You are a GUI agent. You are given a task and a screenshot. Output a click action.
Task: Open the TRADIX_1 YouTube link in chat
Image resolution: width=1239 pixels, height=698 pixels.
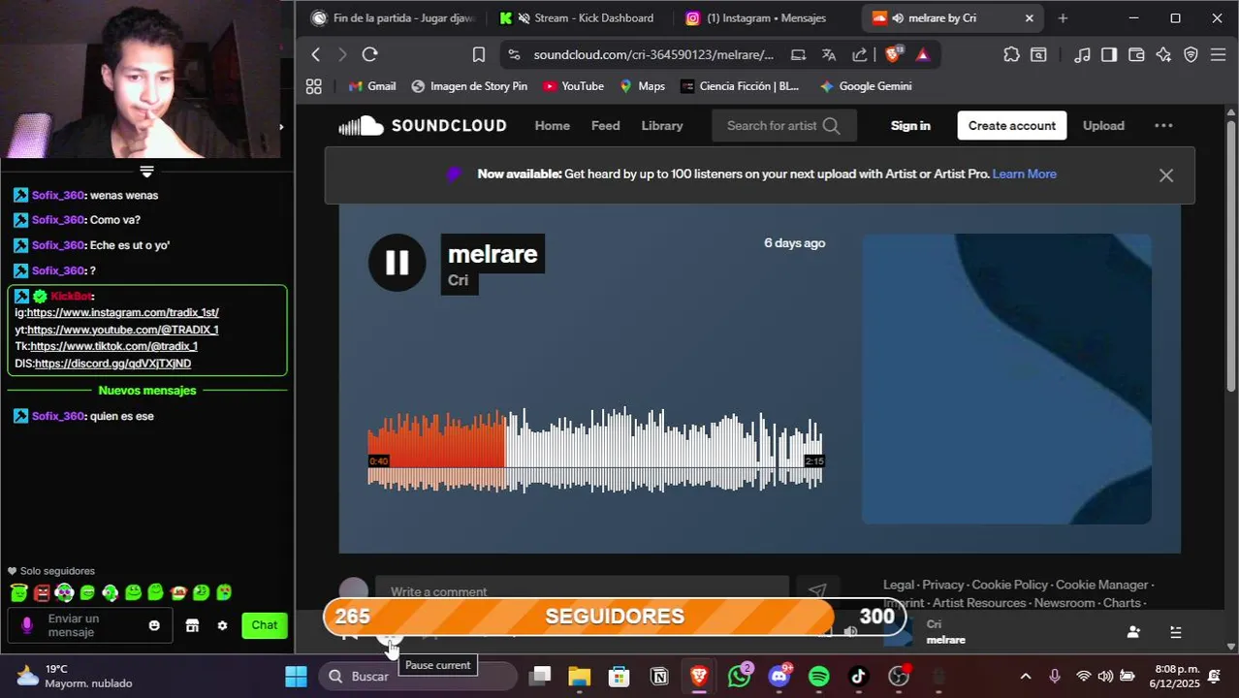[123, 331]
